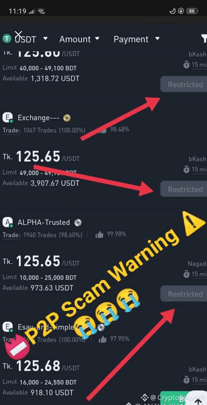The image size is (207, 405).
Task: Open the USDT coin dropdown
Action: tap(25, 39)
